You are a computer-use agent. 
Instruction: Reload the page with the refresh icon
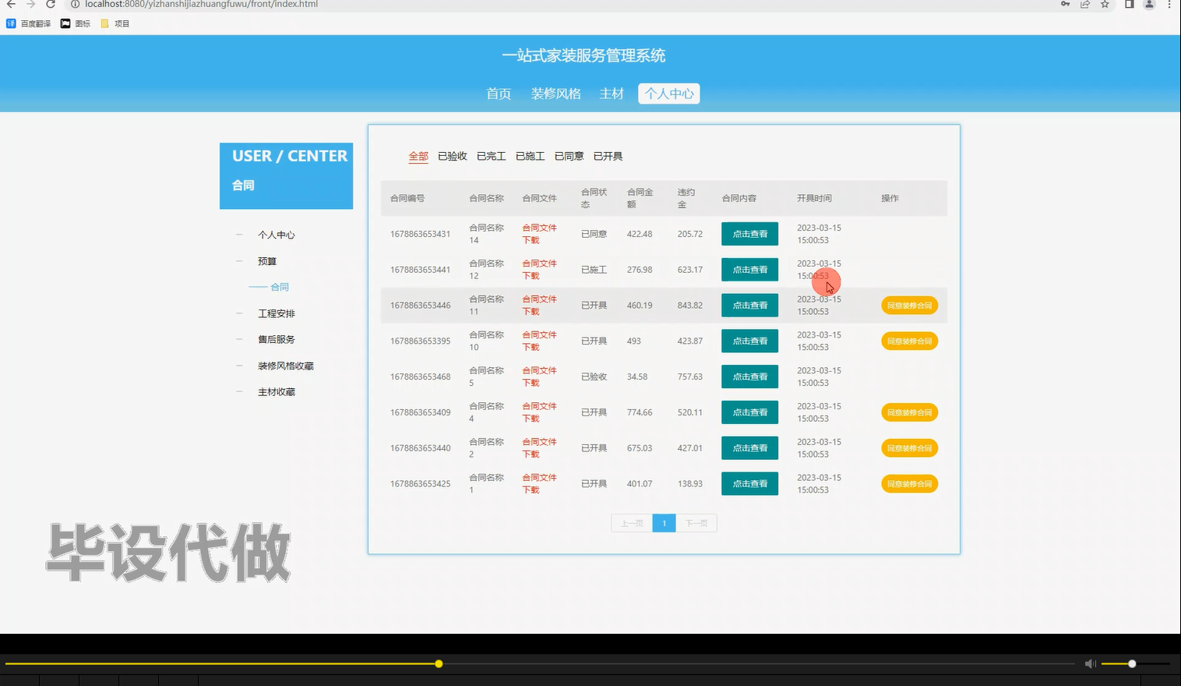tap(51, 5)
